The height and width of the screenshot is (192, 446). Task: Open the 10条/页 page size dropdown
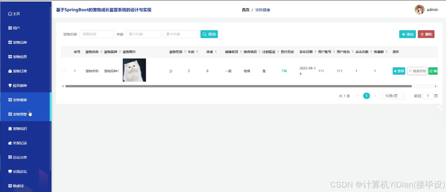pyautogui.click(x=393, y=96)
